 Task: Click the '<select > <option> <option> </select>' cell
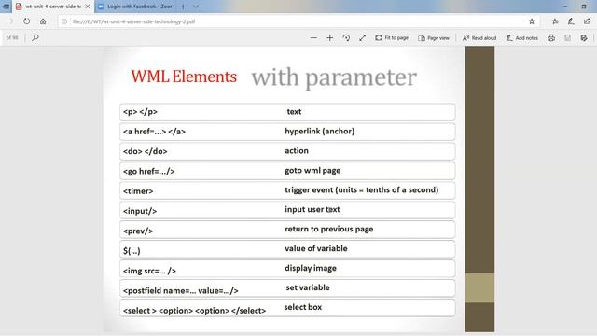coord(194,311)
